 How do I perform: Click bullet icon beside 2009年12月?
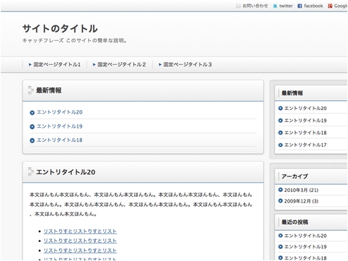click(280, 201)
